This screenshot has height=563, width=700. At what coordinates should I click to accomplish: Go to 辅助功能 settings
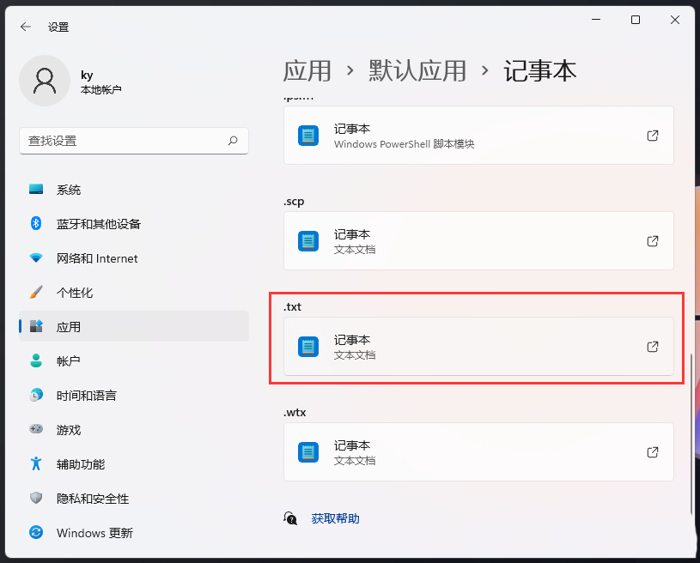click(80, 464)
